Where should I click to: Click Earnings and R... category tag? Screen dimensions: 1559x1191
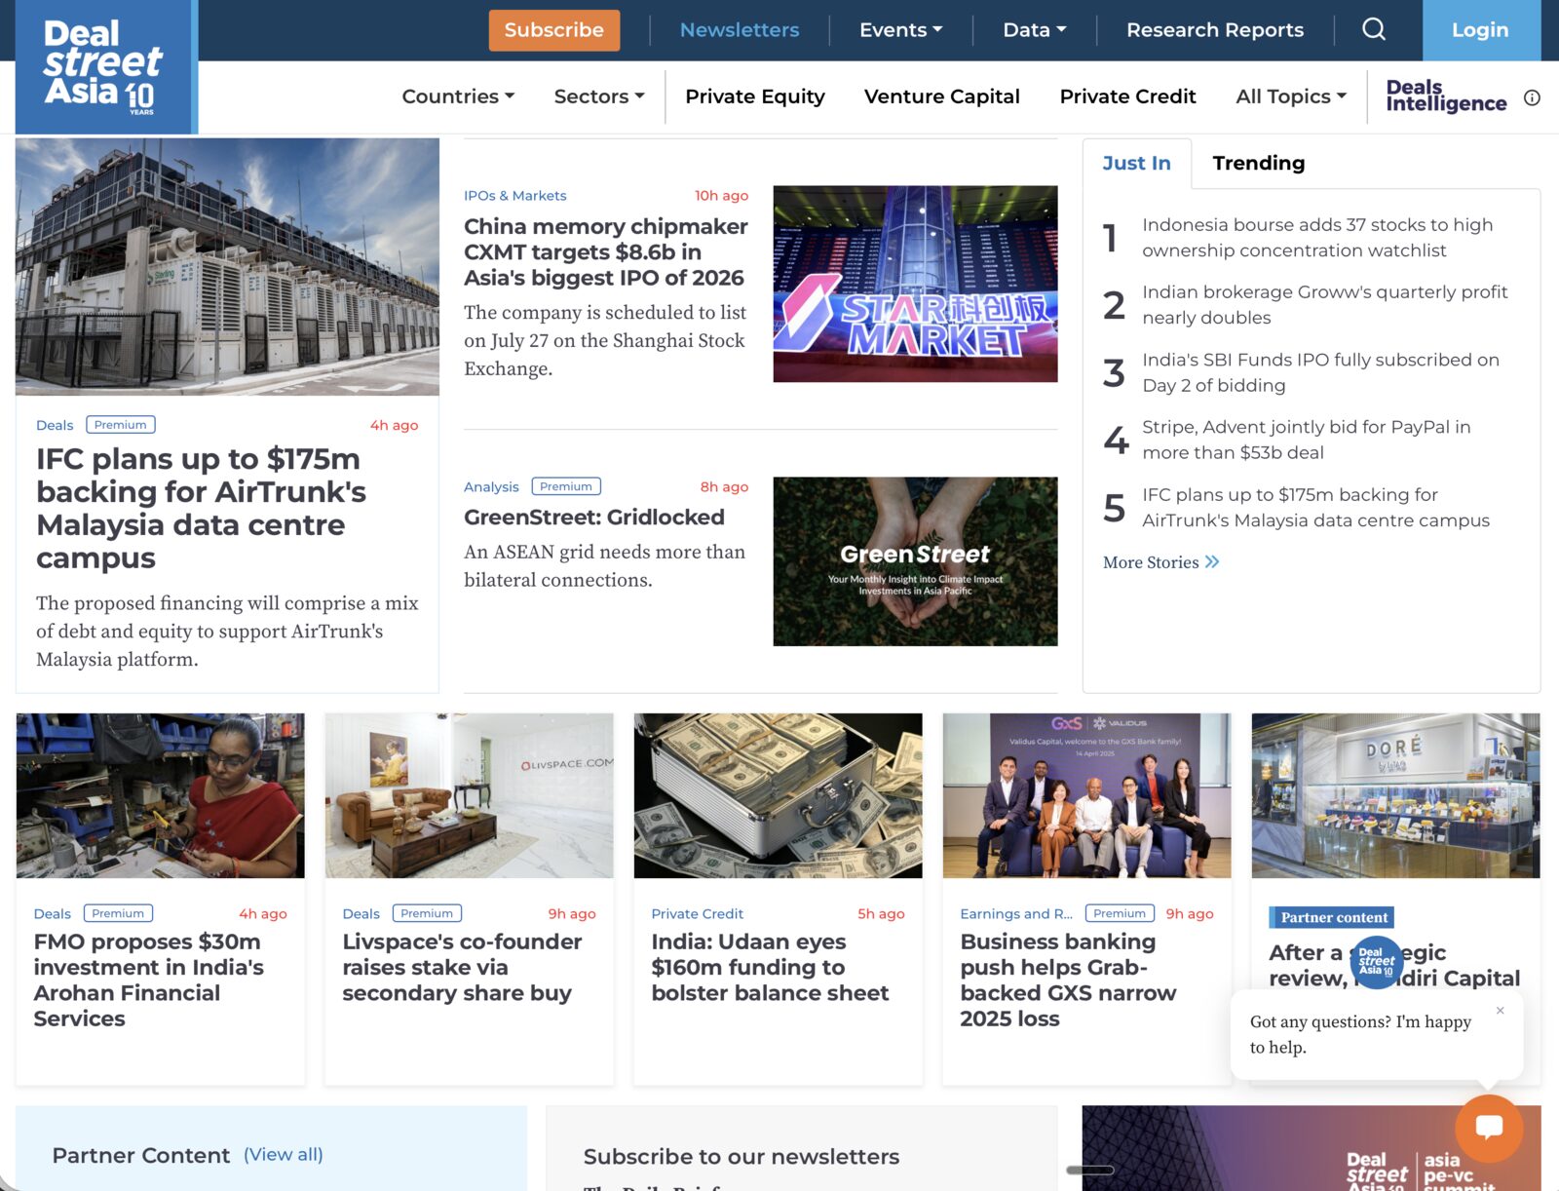1015,913
